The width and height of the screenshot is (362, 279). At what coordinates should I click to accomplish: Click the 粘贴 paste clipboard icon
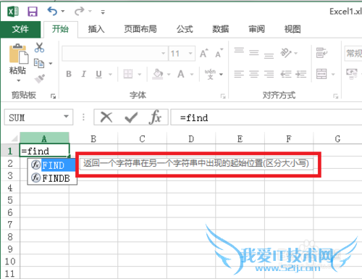click(x=19, y=54)
